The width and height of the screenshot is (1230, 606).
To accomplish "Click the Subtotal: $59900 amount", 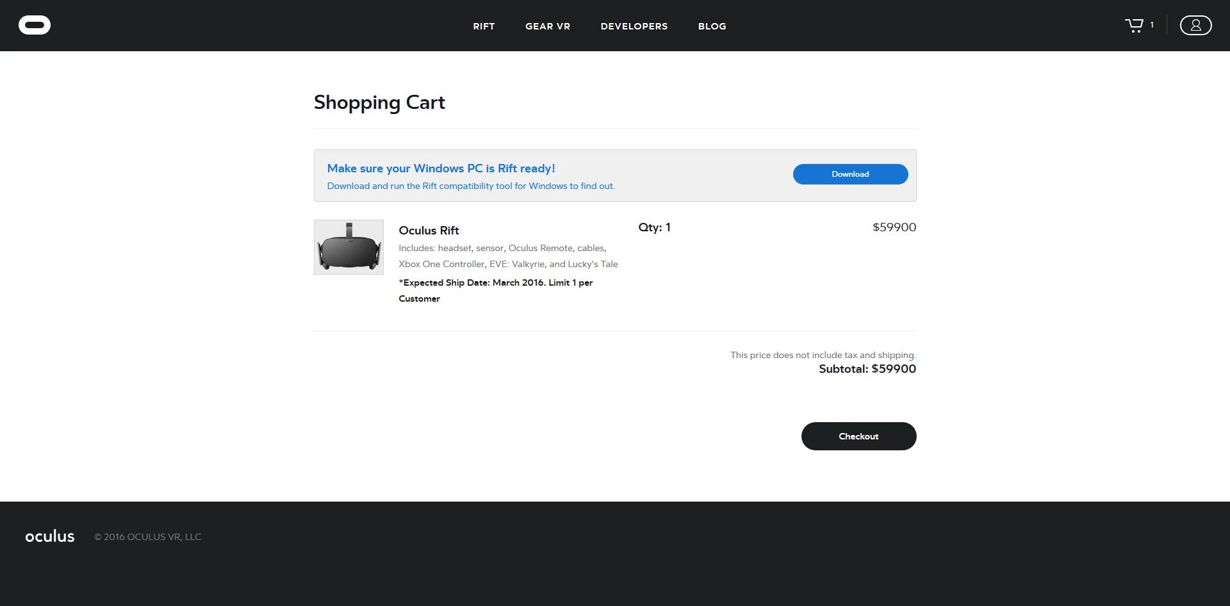I will [867, 369].
